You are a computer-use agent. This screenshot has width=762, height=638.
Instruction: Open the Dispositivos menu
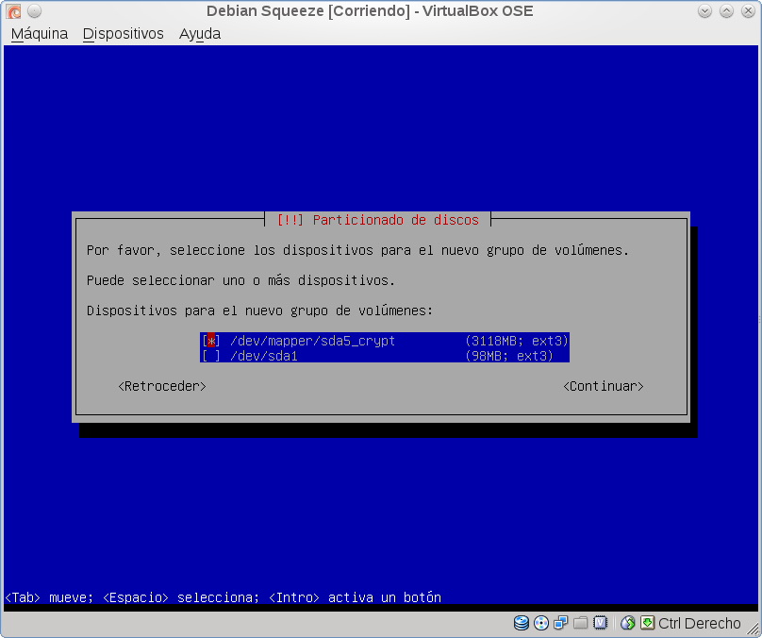[x=123, y=34]
